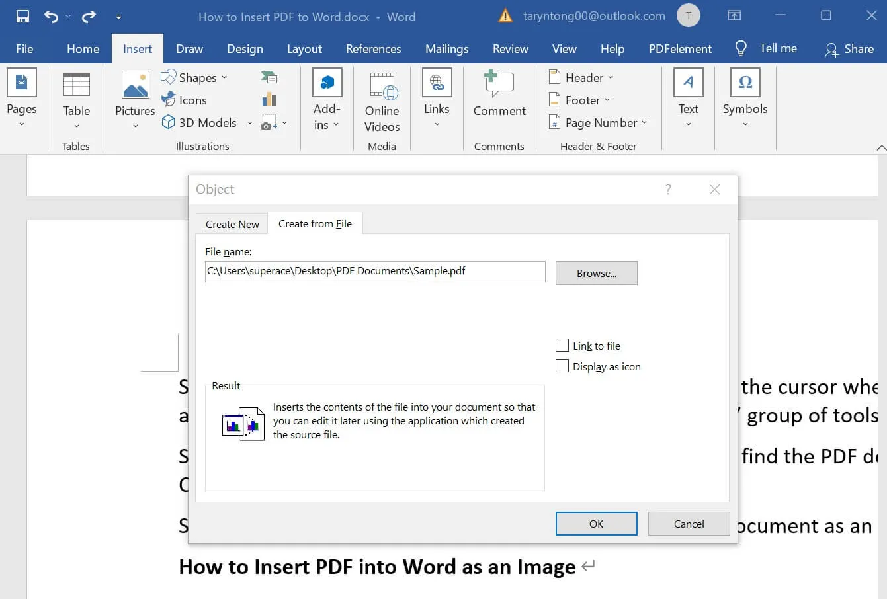The image size is (887, 599).
Task: Open the References ribbon tab
Action: point(374,48)
